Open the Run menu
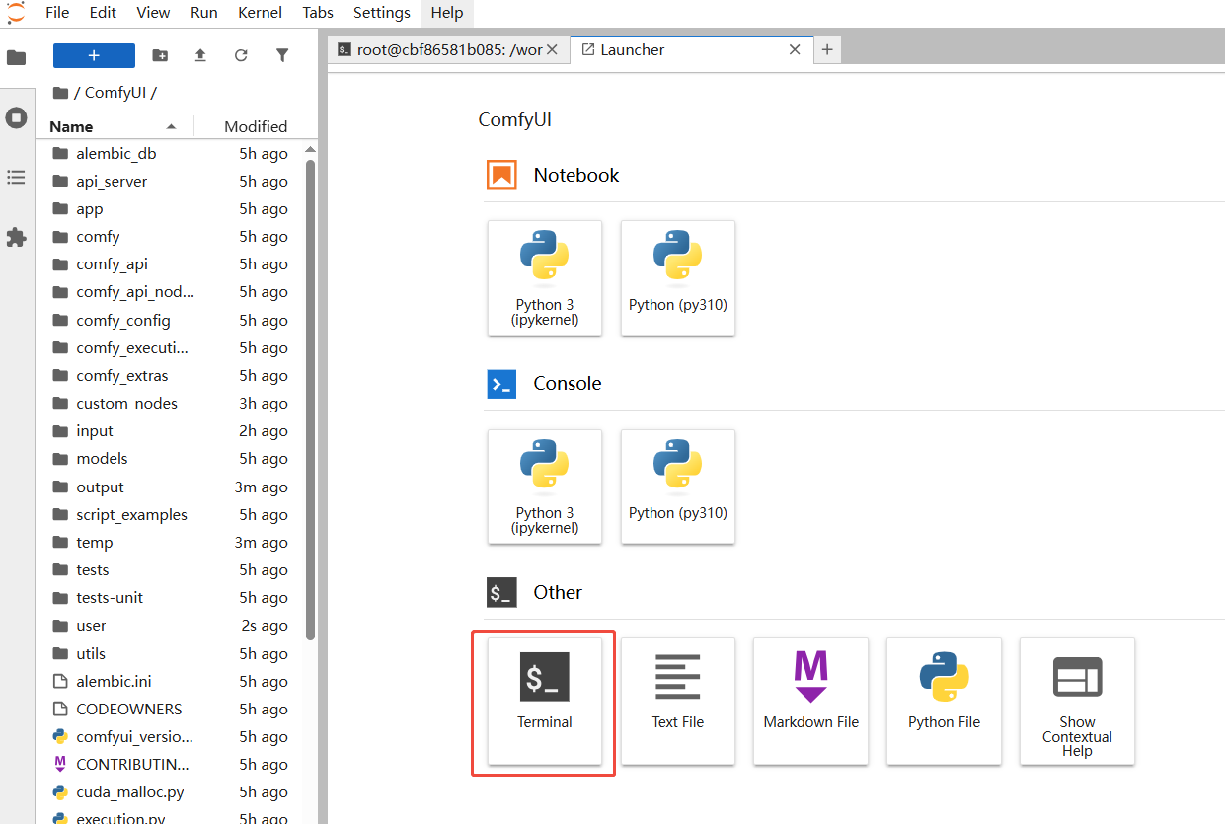Image resolution: width=1225 pixels, height=824 pixels. 204,13
